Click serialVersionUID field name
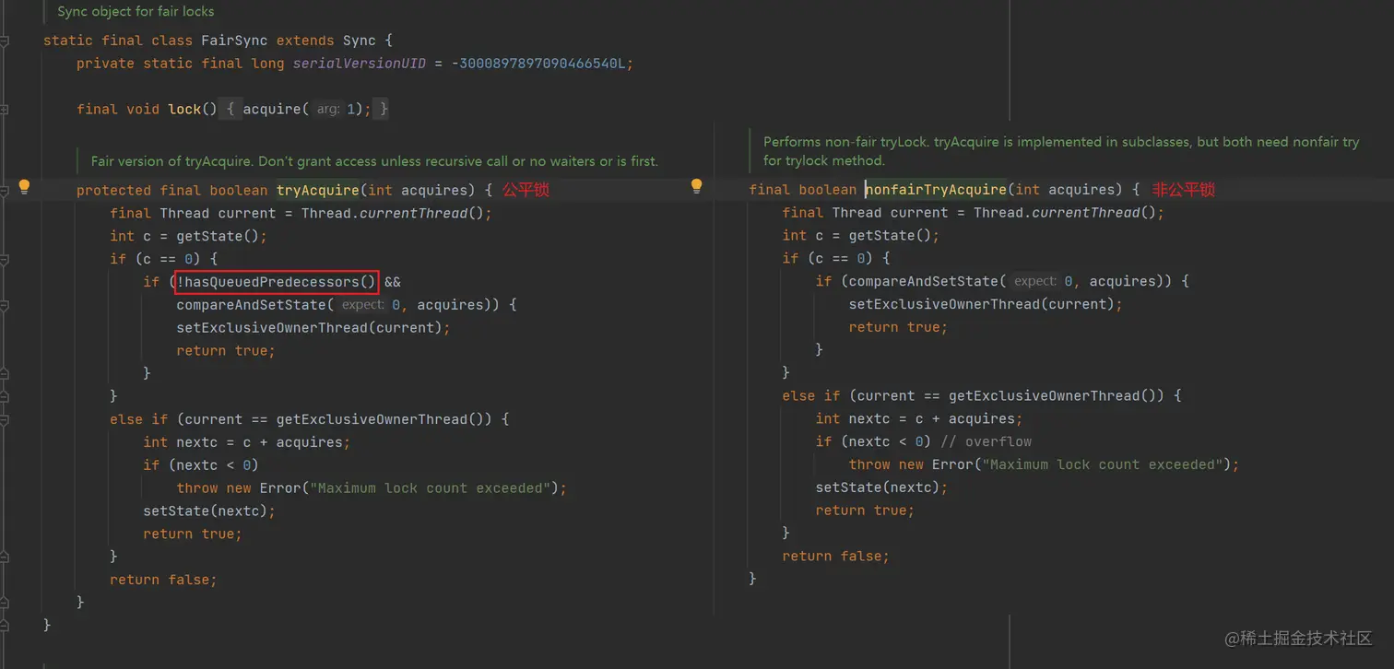 pyautogui.click(x=360, y=64)
